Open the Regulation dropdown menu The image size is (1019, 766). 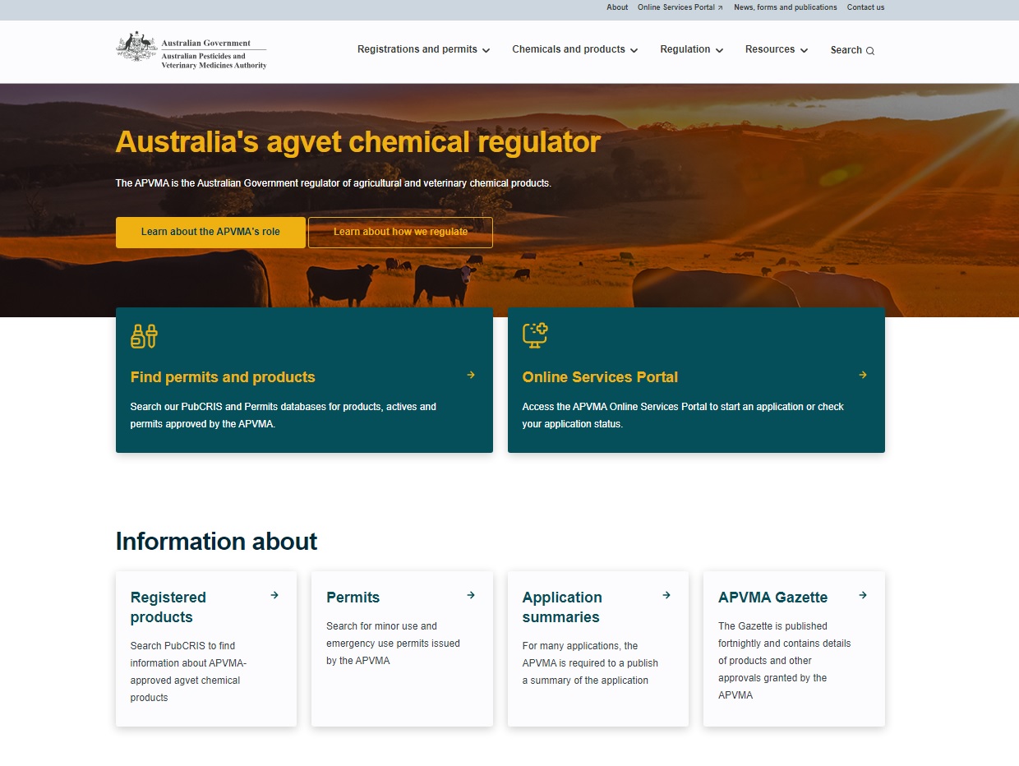click(x=691, y=49)
